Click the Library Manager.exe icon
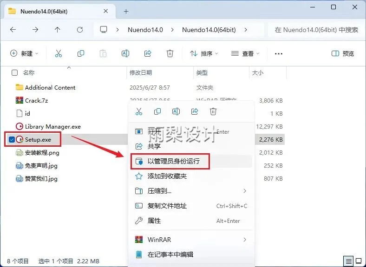Screen dimensions: 366x267 pyautogui.click(x=20, y=126)
